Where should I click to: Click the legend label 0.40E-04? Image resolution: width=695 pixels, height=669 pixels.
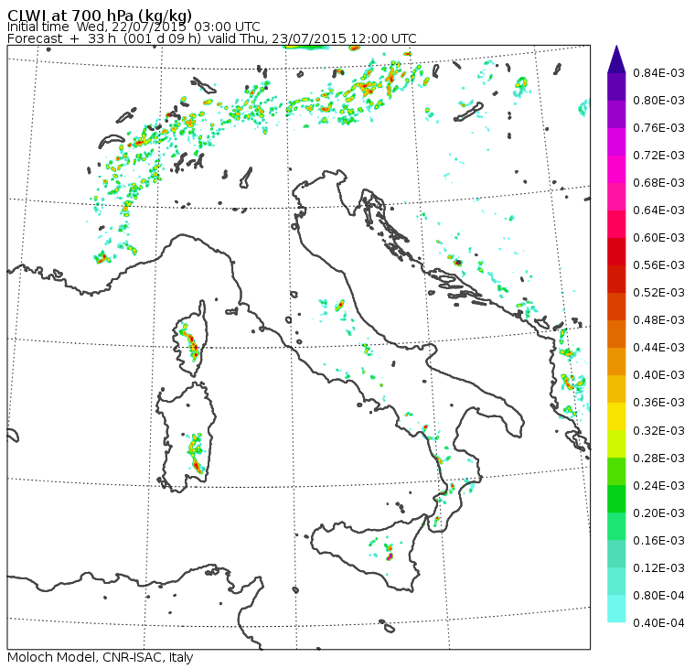point(658,623)
